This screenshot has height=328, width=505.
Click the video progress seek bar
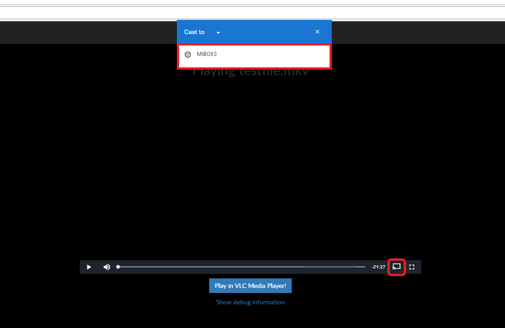pos(241,267)
